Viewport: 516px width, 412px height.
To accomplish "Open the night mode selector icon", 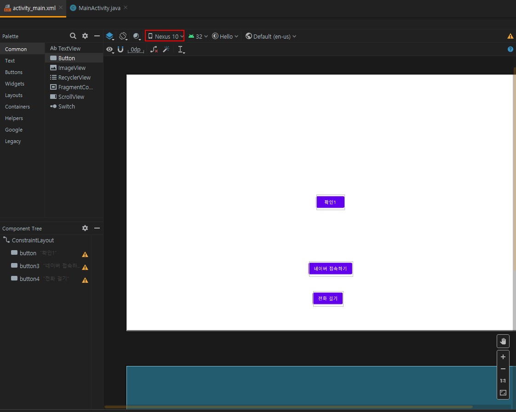I will (137, 36).
